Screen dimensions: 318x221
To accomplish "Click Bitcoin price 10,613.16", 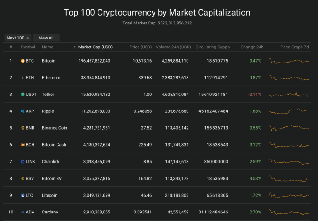I will coord(142,61).
